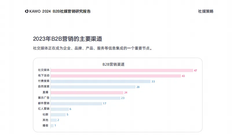Click the 付费搜索 blue bar

100,81
